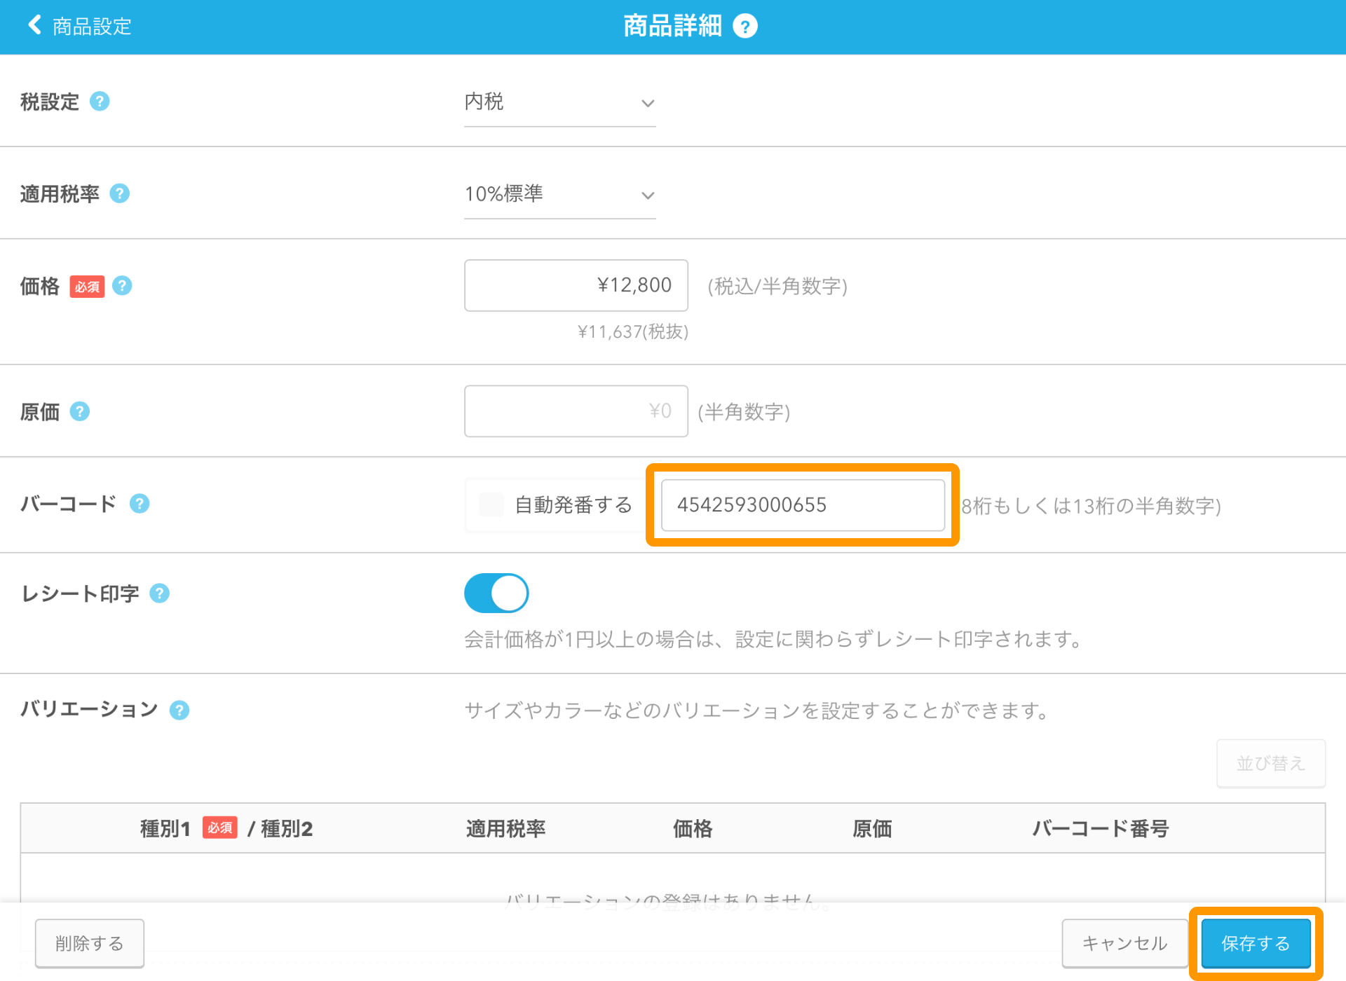Click the 原価 table column header

pos(872,828)
